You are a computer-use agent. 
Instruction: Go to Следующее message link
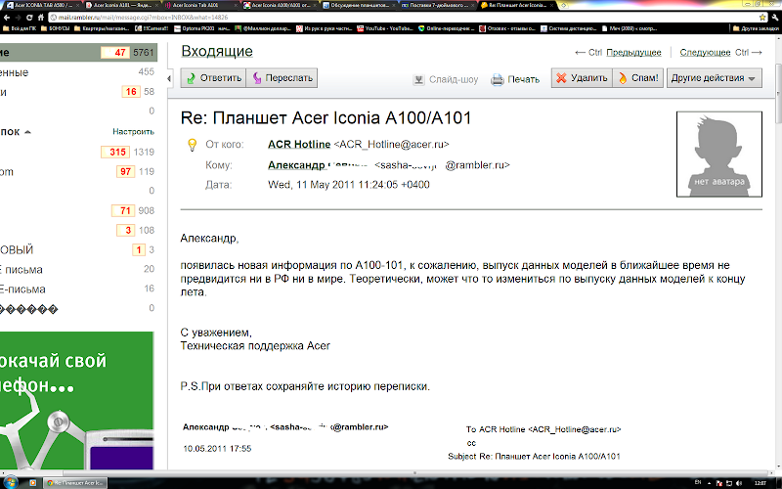(x=705, y=53)
